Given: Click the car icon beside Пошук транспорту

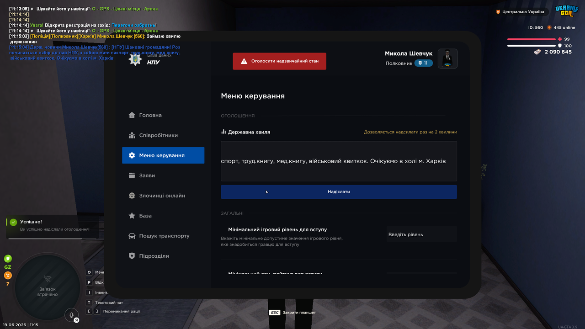Looking at the screenshot, I should [x=132, y=236].
